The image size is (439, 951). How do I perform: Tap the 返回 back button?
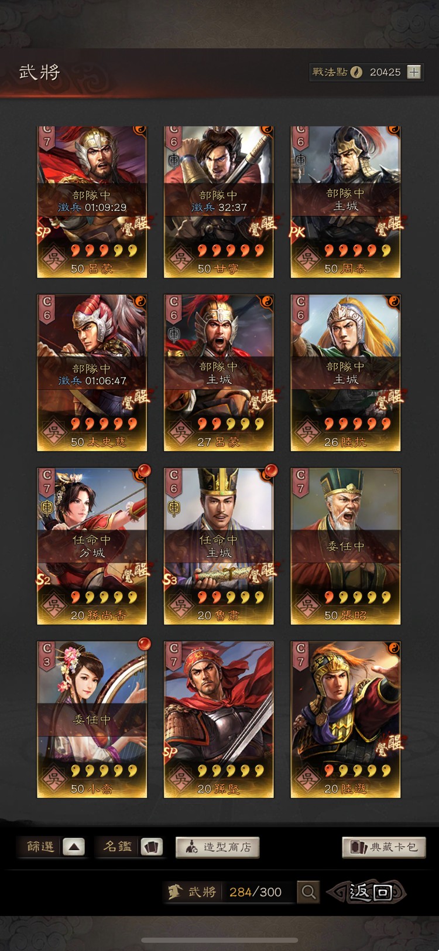coord(367,892)
